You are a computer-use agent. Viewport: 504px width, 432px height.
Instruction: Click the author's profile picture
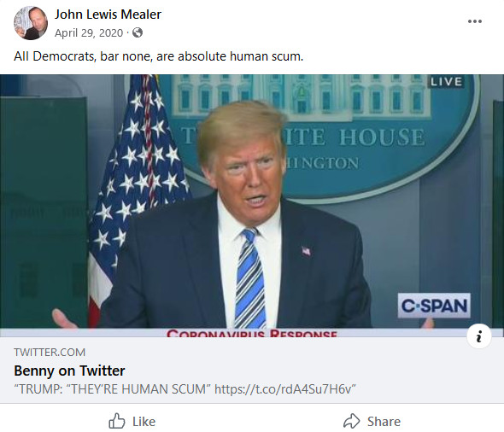tap(31, 23)
